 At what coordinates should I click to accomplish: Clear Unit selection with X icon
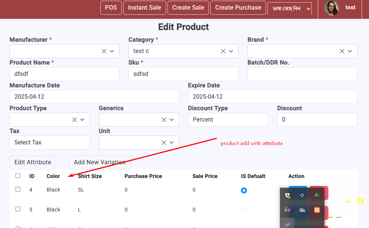point(164,143)
